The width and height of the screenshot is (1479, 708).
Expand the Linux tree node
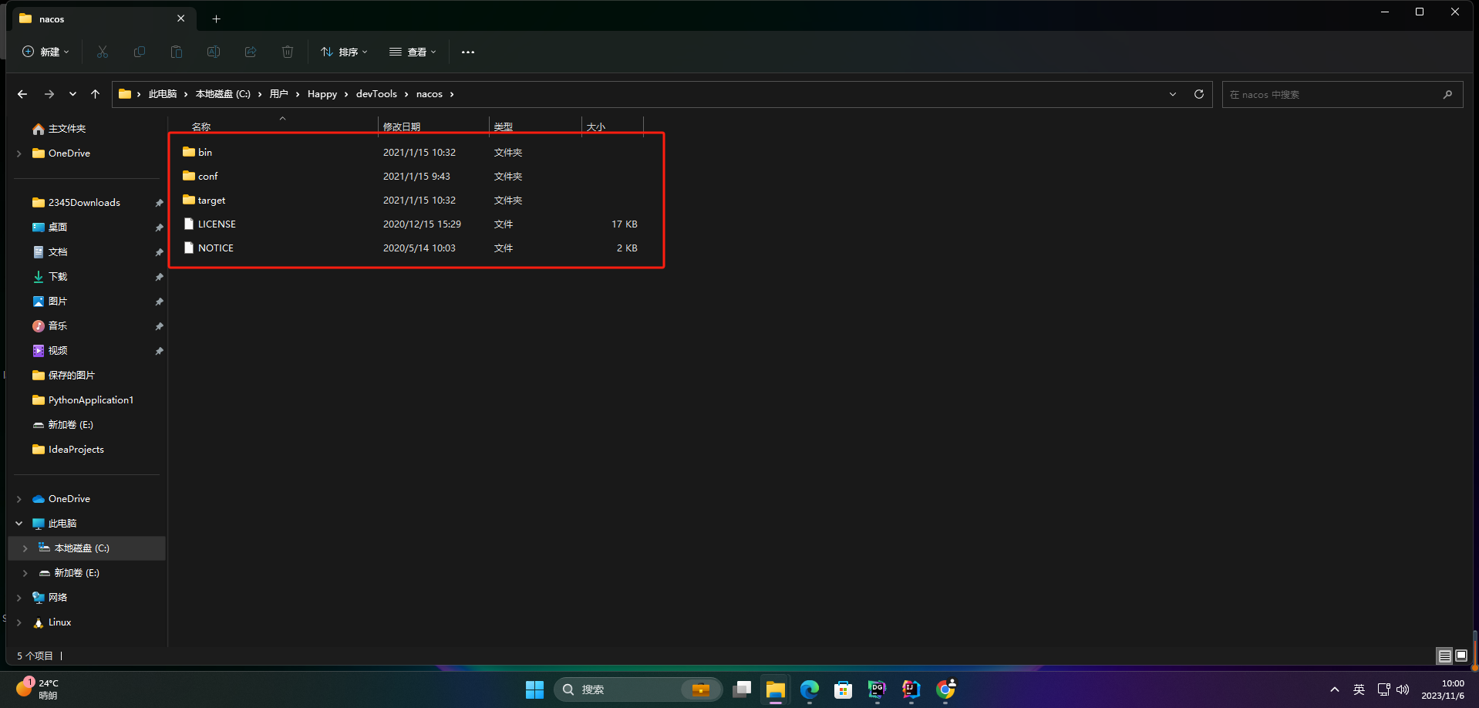(x=19, y=622)
